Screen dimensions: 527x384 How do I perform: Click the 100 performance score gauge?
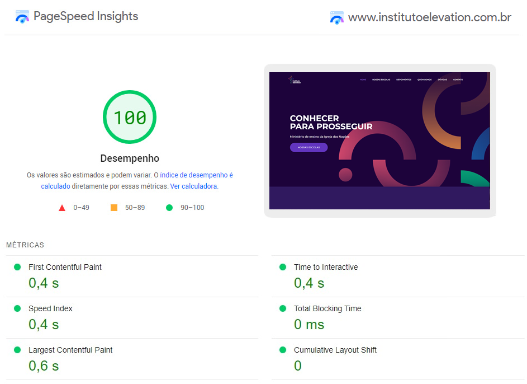(x=130, y=117)
